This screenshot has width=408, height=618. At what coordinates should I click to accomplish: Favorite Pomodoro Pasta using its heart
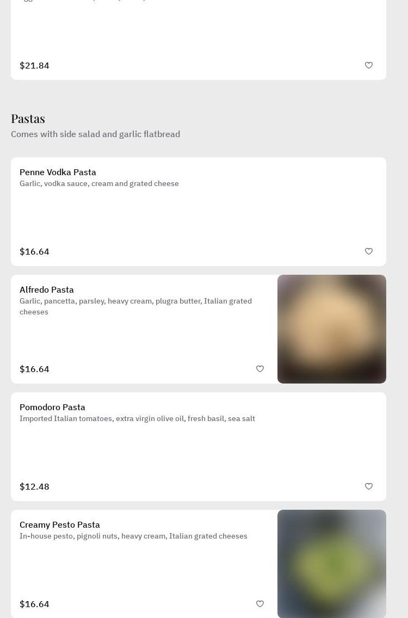click(x=369, y=486)
